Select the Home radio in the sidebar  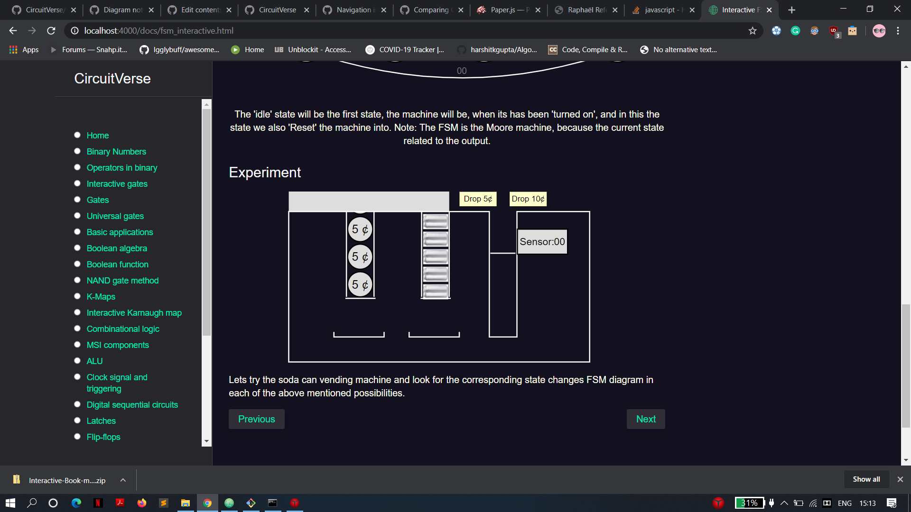click(77, 135)
